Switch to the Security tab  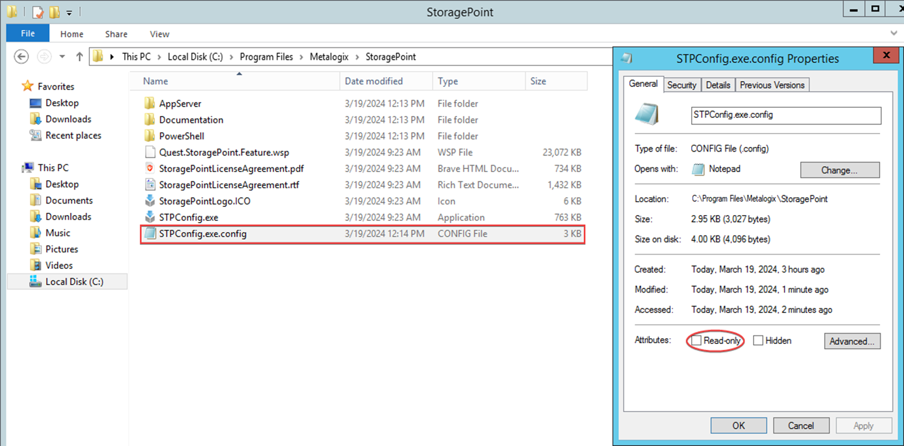click(682, 85)
